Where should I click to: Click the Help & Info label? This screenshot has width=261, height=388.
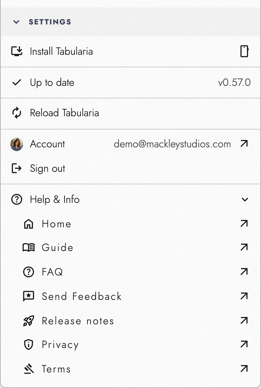click(x=54, y=200)
